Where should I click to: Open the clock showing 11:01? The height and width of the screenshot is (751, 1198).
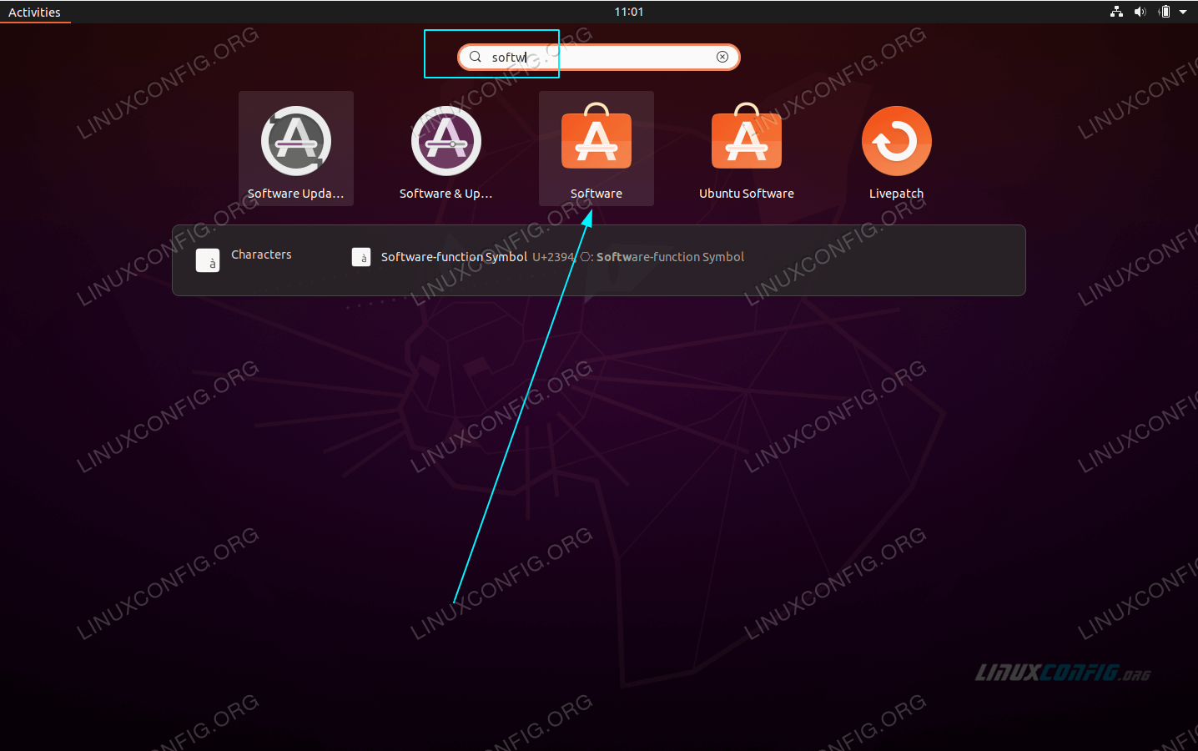point(629,12)
